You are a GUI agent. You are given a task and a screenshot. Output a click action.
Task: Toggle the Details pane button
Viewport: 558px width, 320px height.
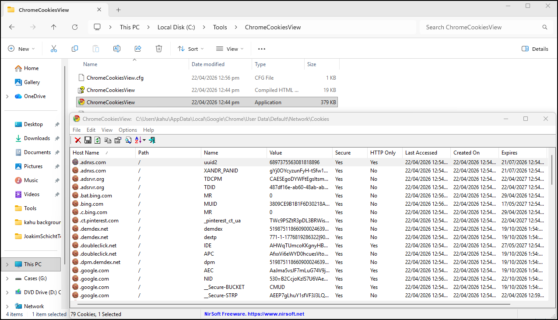535,49
